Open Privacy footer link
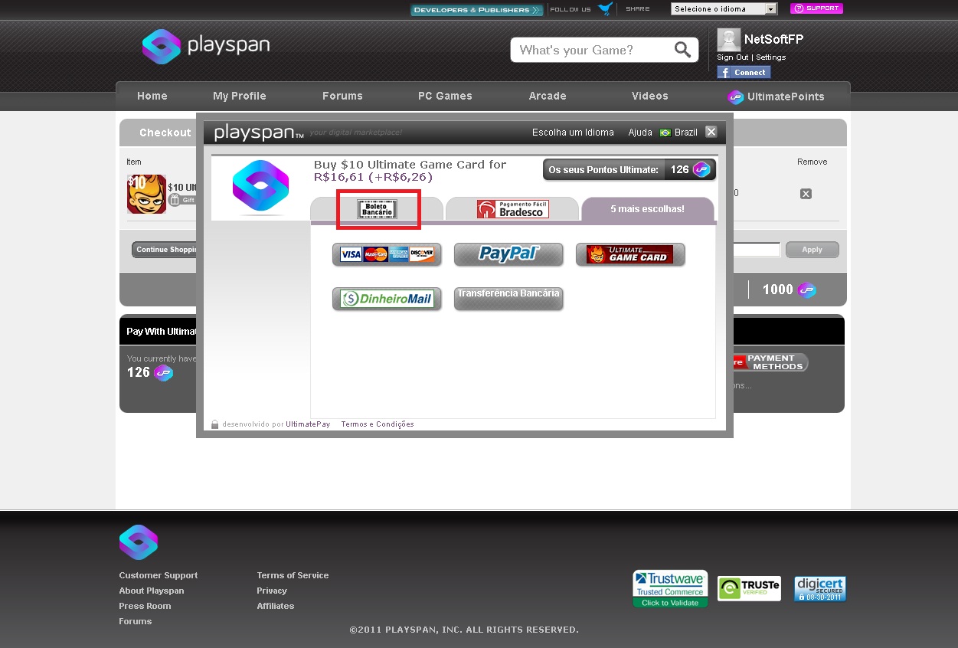Screen dimensions: 958x648 pyautogui.click(x=272, y=591)
